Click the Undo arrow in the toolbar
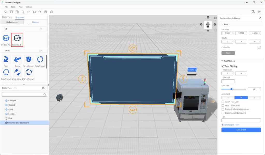This screenshot has width=265, height=155. tap(23, 12)
